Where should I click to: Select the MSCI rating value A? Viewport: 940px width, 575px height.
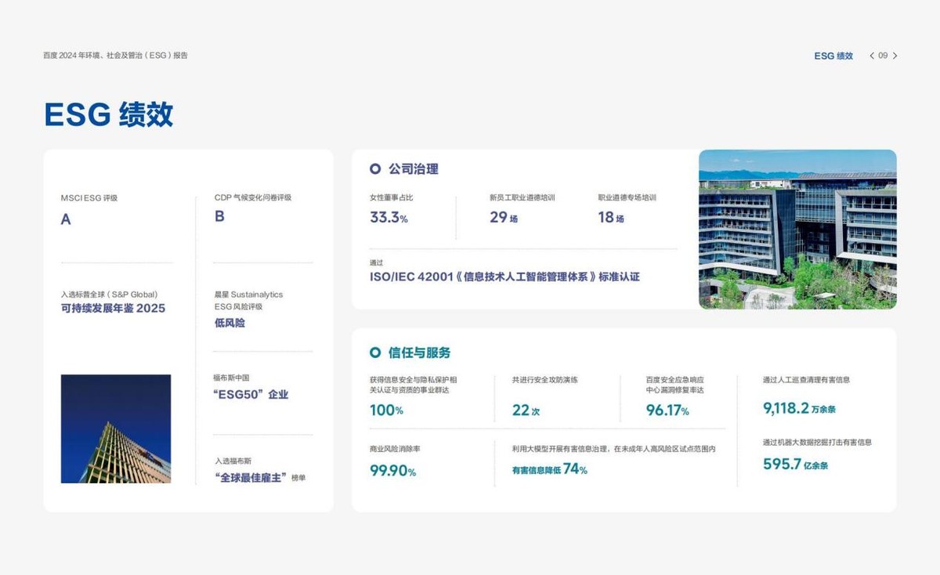pyautogui.click(x=66, y=219)
